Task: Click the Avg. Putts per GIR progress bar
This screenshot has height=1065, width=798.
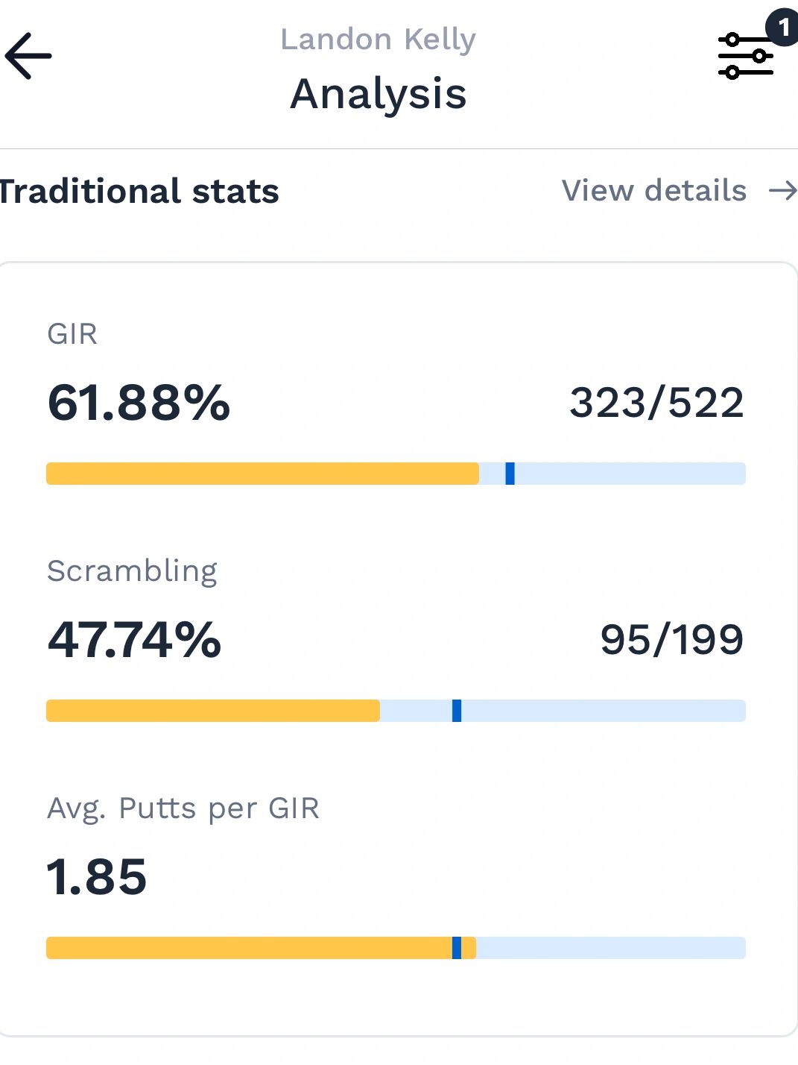Action: tap(396, 948)
